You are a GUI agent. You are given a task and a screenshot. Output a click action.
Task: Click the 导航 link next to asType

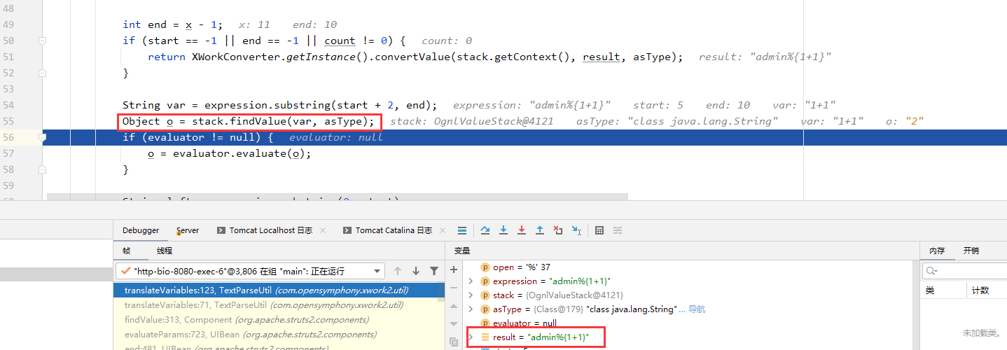click(x=697, y=309)
